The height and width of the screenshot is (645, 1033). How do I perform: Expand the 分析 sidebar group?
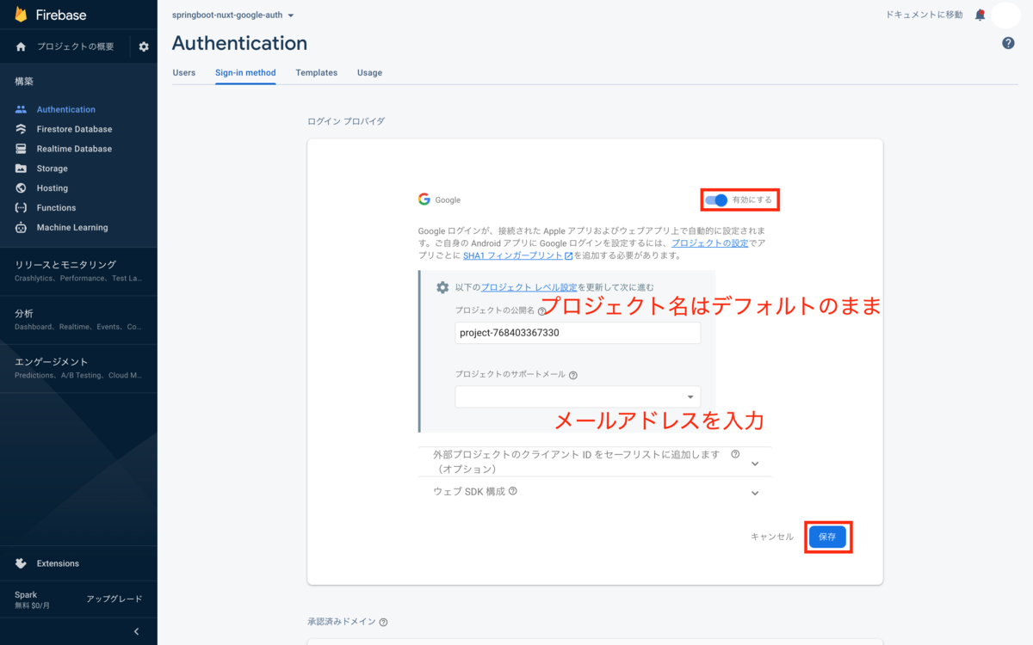78,320
